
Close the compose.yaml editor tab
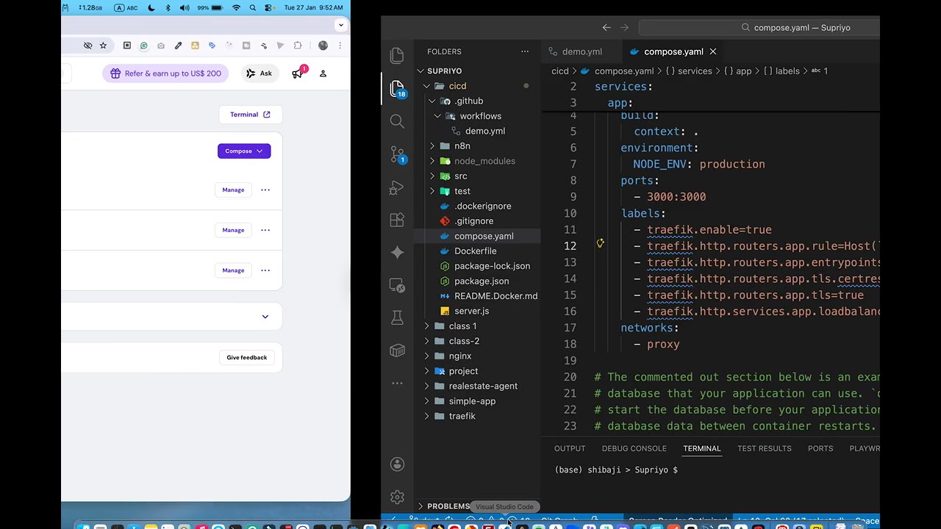coord(712,51)
